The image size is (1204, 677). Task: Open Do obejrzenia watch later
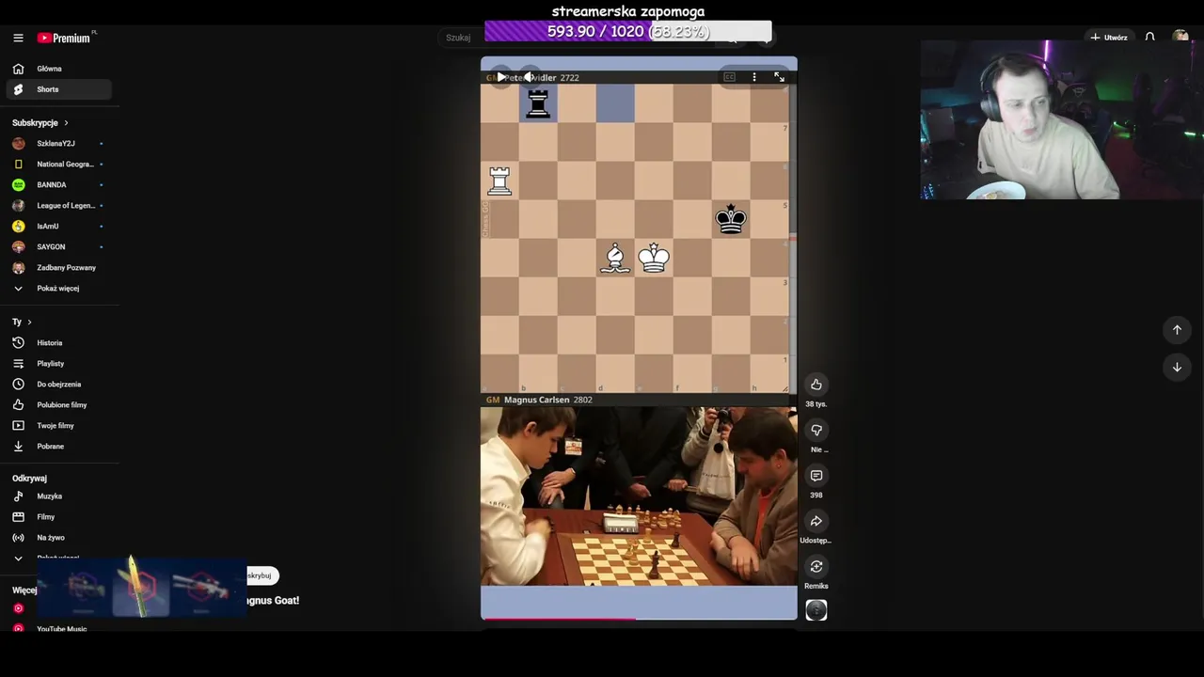click(x=58, y=385)
